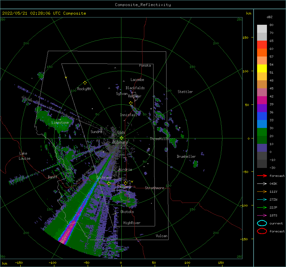Click the cyan current ellipse icon
This screenshot has width=286, height=267.
[262, 223]
